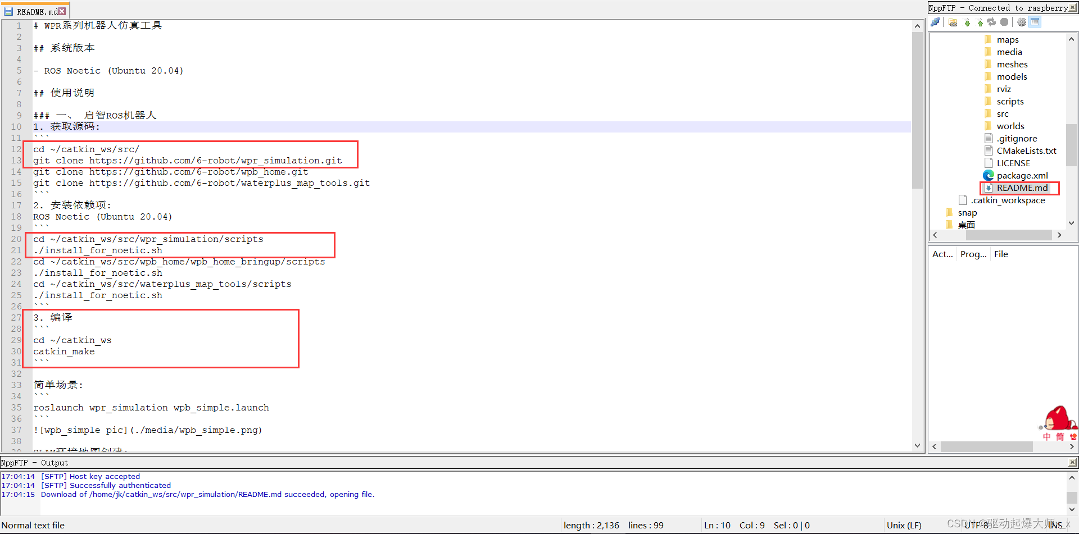Click the IME 简 simplified indicator
This screenshot has width=1079, height=534.
click(1059, 436)
